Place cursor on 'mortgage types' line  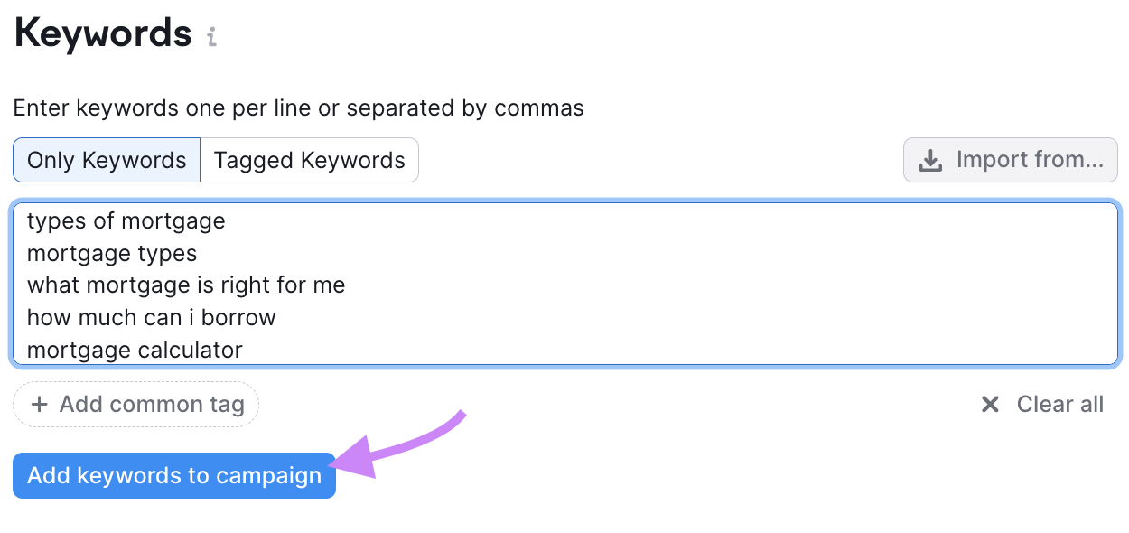(x=112, y=253)
